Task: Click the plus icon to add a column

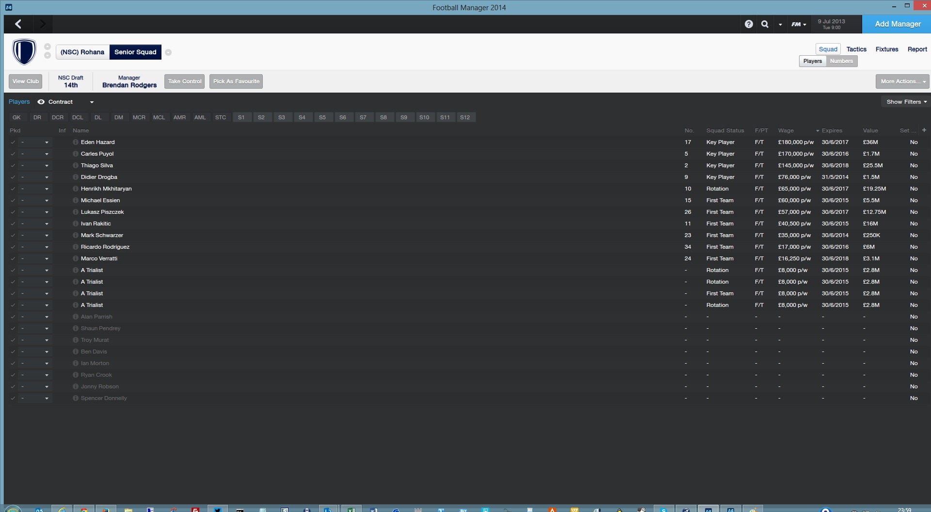Action: (x=924, y=130)
